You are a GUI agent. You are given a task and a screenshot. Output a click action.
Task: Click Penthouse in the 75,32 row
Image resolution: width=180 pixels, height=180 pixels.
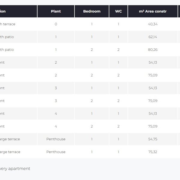tap(56, 152)
